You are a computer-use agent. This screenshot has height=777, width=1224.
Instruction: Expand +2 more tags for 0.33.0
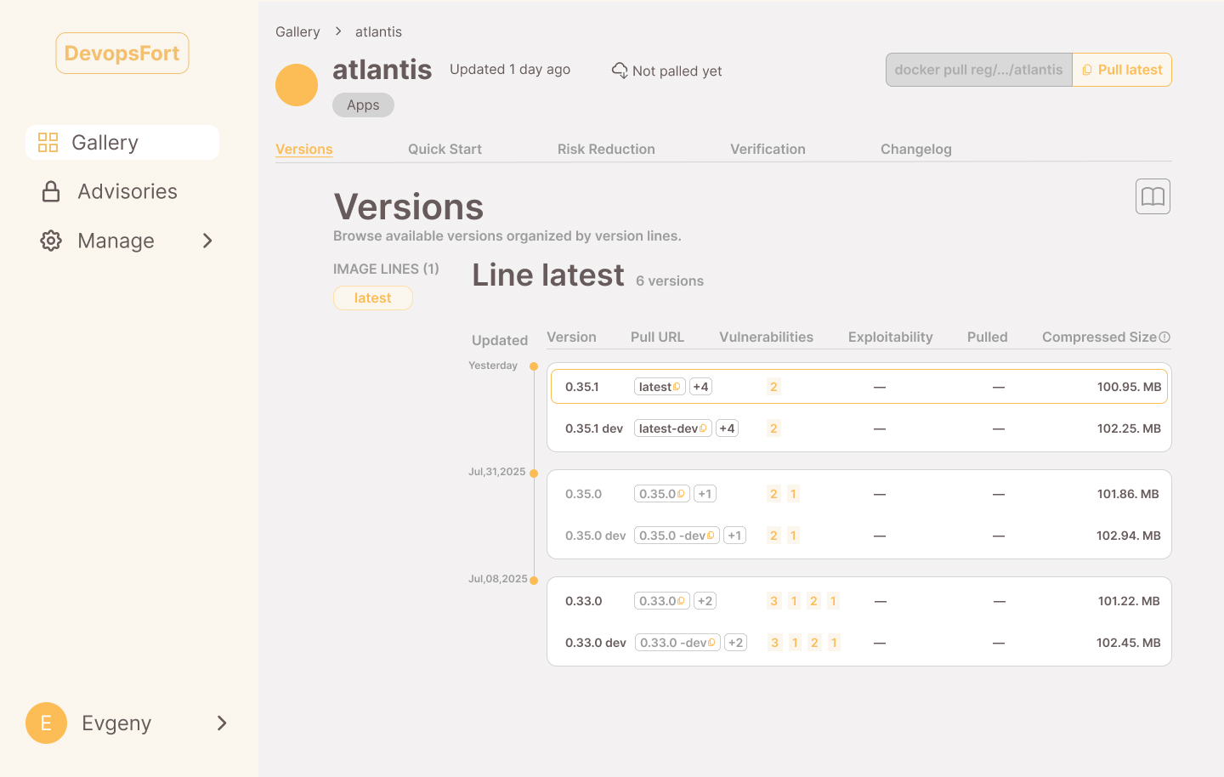(705, 601)
